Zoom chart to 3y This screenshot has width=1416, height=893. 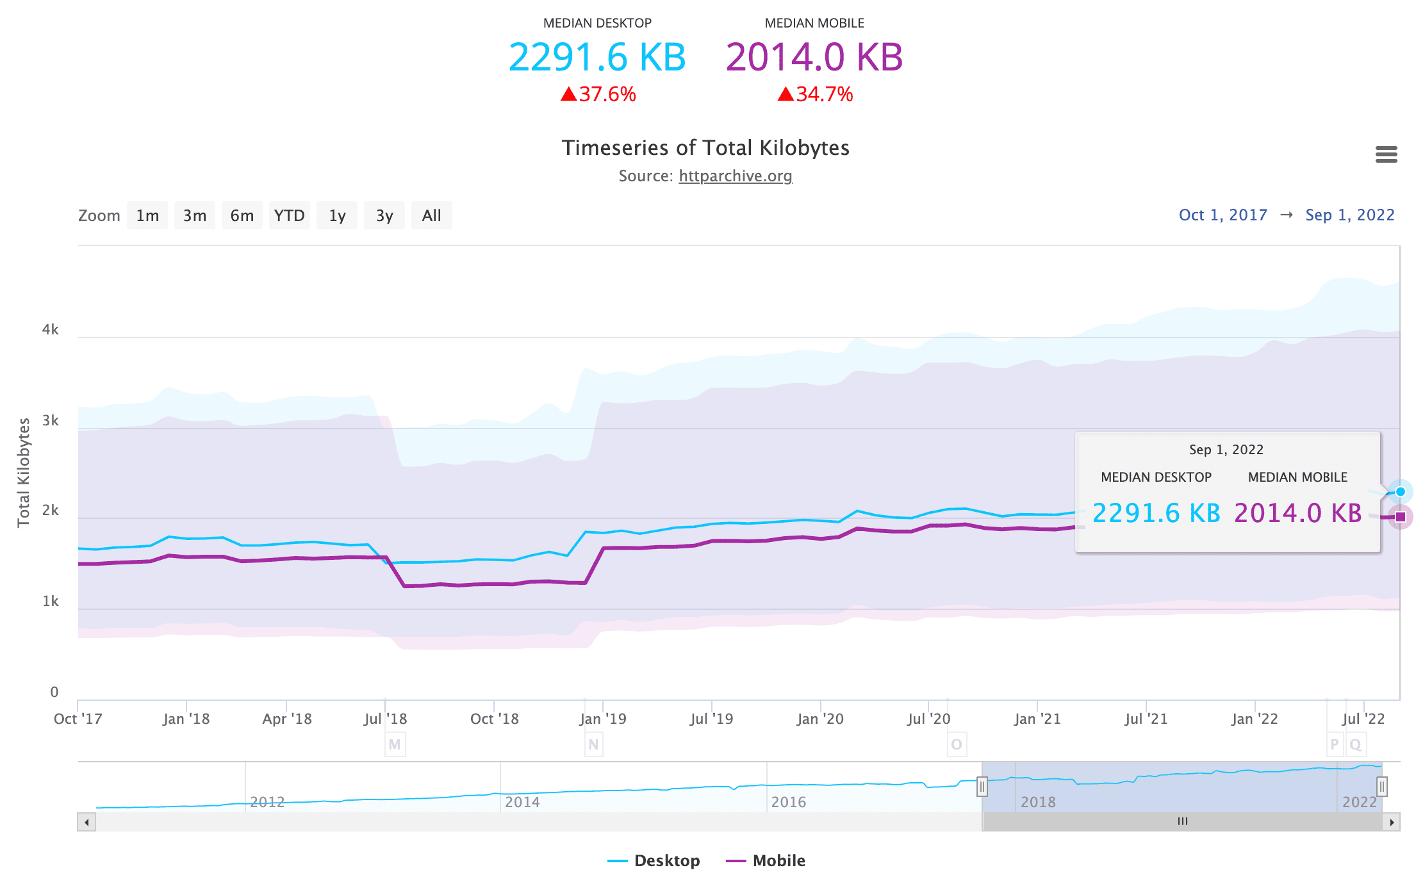point(384,216)
